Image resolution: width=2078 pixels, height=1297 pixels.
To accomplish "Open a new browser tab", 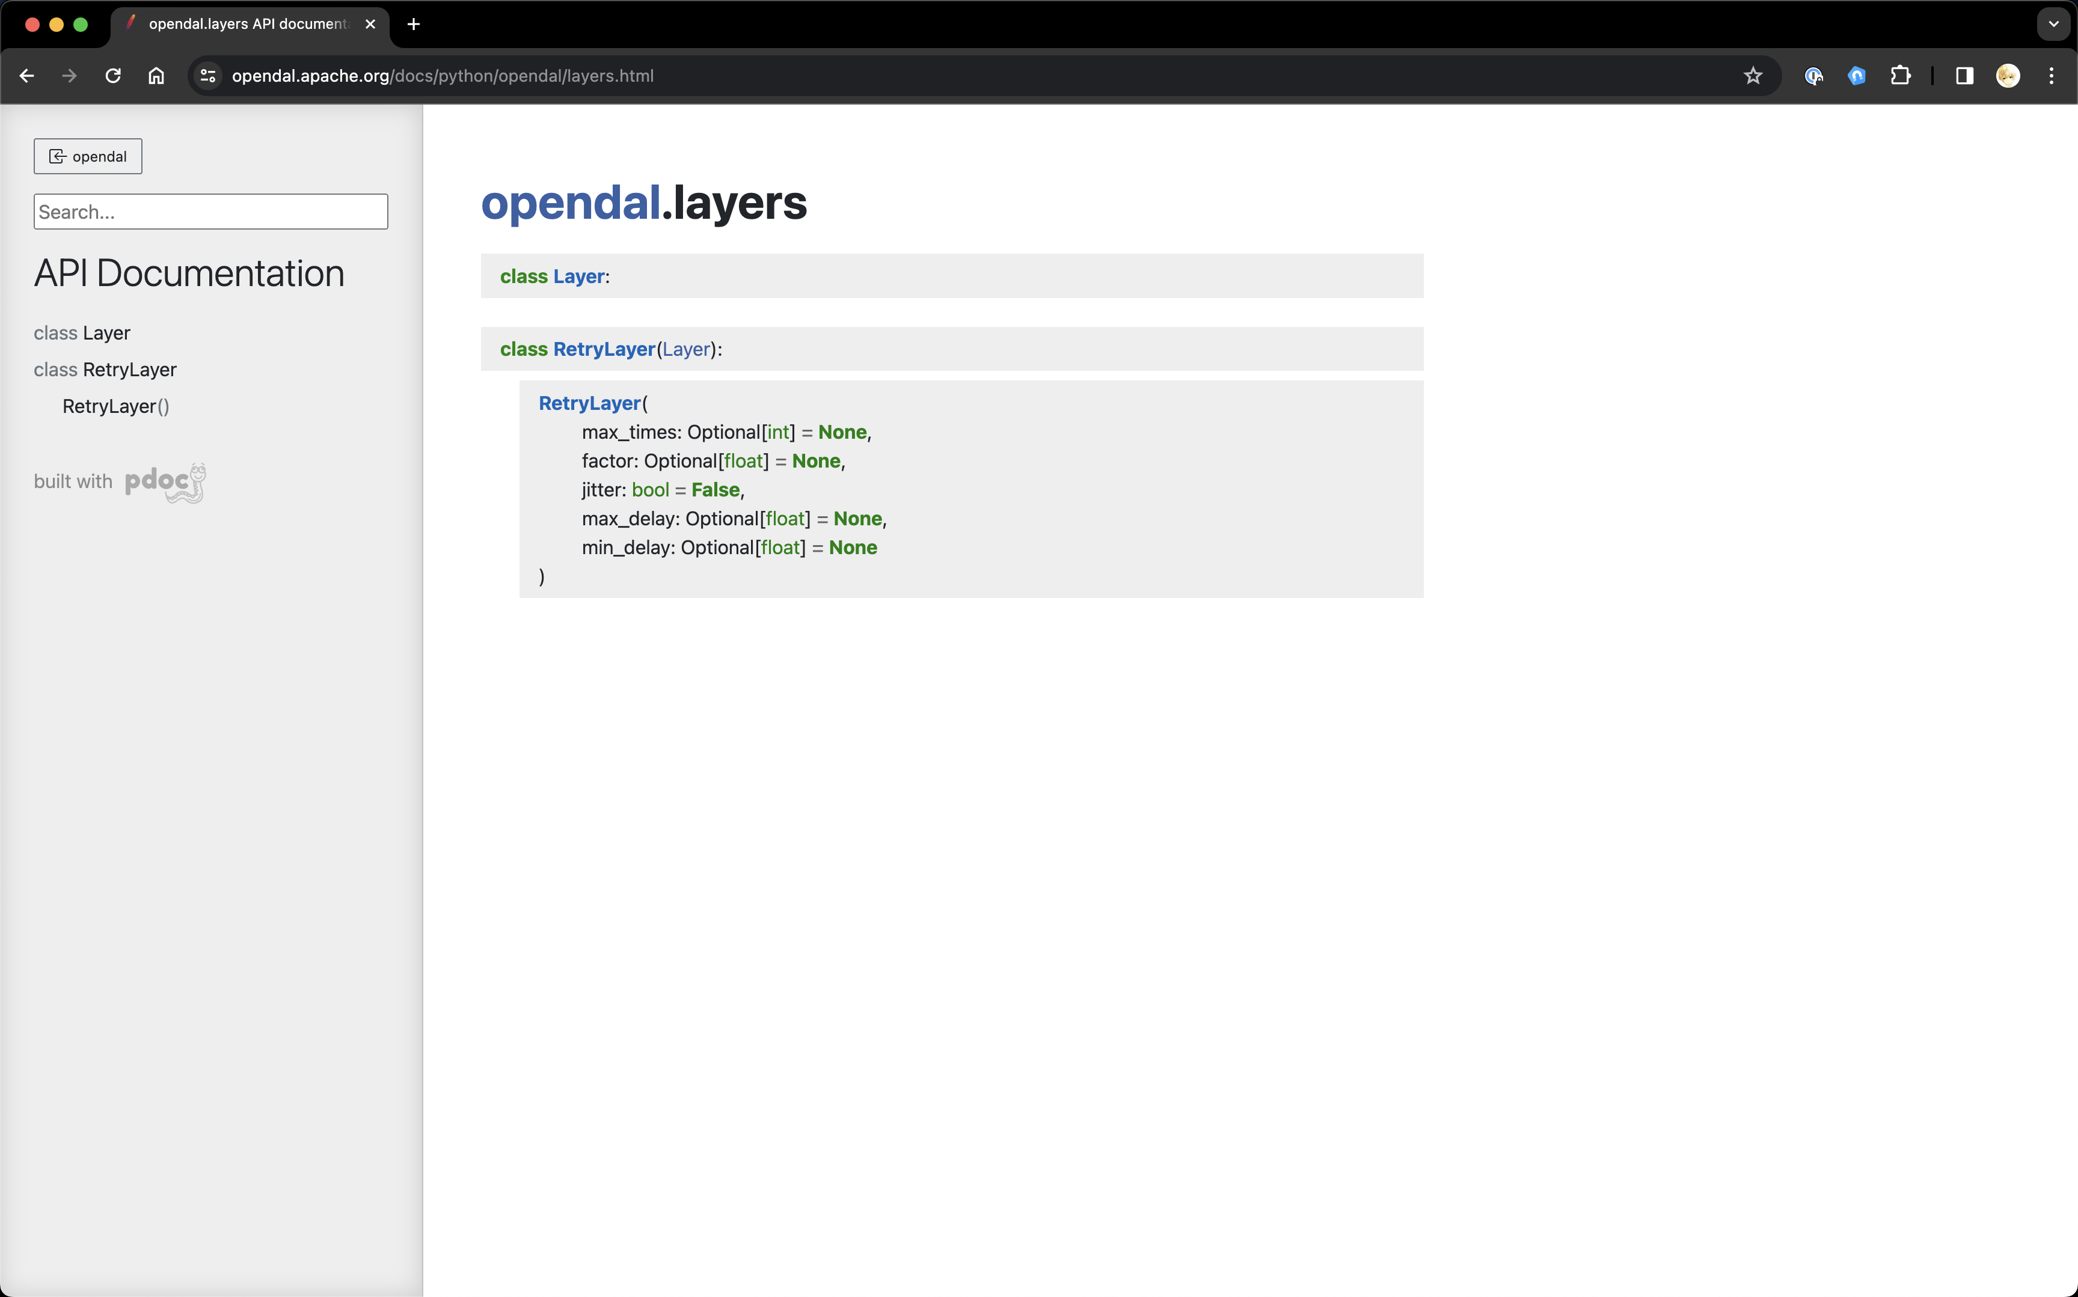I will coord(414,24).
